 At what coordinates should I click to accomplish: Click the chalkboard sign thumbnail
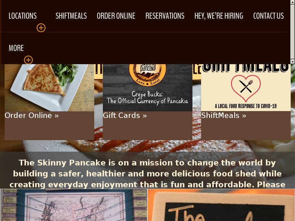pyautogui.click(x=221, y=205)
